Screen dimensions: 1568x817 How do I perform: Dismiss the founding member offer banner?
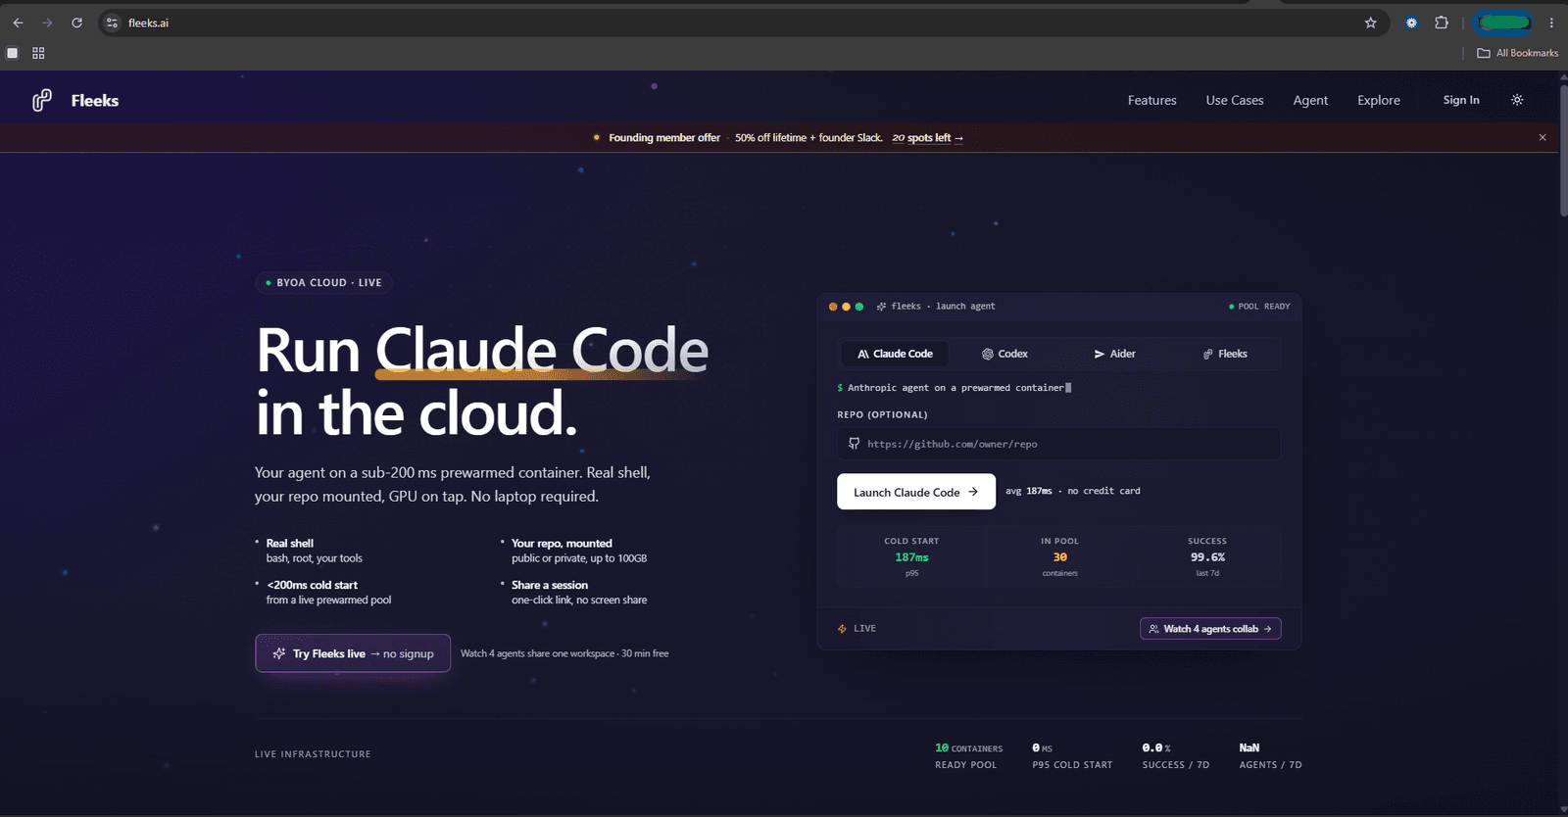pyautogui.click(x=1543, y=137)
